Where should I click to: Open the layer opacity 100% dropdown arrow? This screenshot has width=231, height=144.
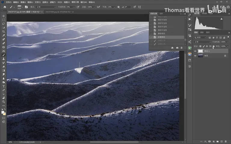pos(228,42)
